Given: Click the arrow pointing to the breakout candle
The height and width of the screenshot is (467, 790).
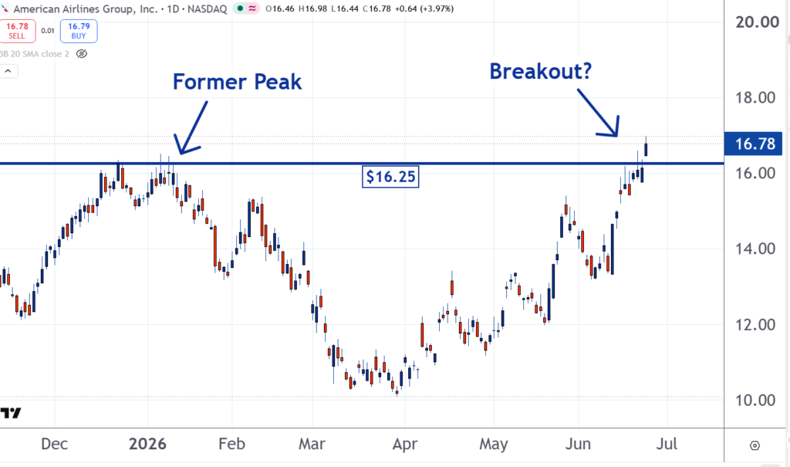Looking at the screenshot, I should tap(598, 113).
